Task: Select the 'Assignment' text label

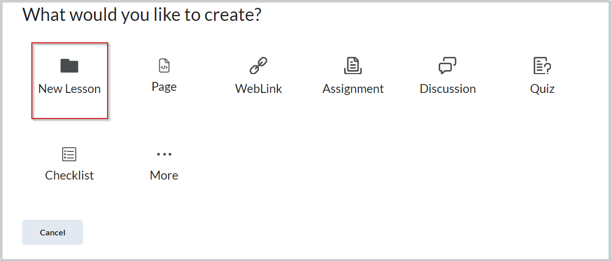Action: pos(353,89)
